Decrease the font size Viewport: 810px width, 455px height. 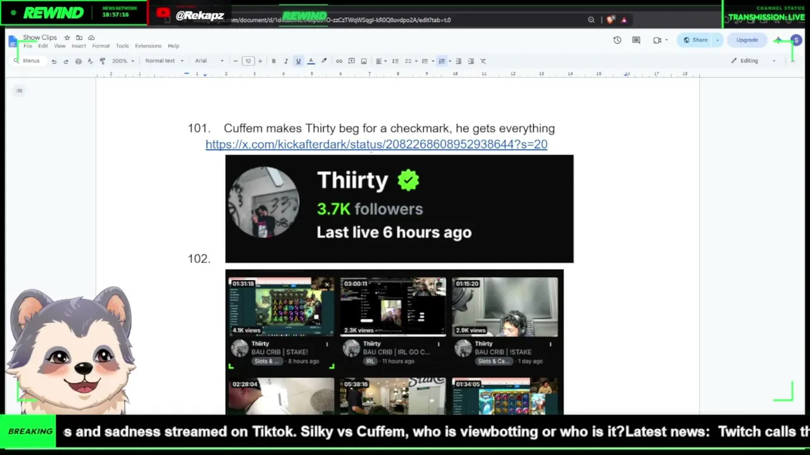coord(235,61)
